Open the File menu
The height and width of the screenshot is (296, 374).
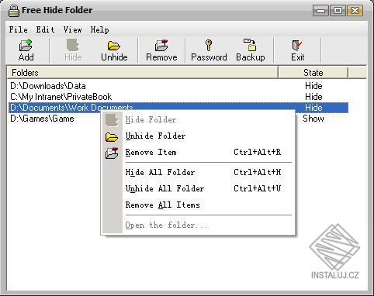pos(19,29)
